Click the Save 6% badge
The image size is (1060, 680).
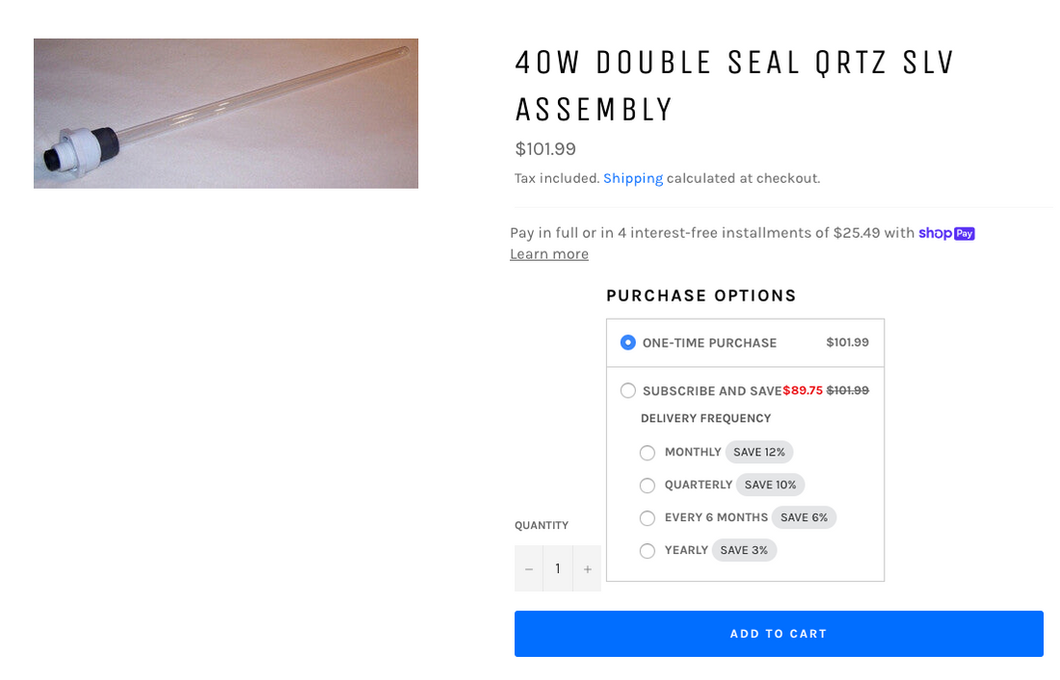point(804,518)
